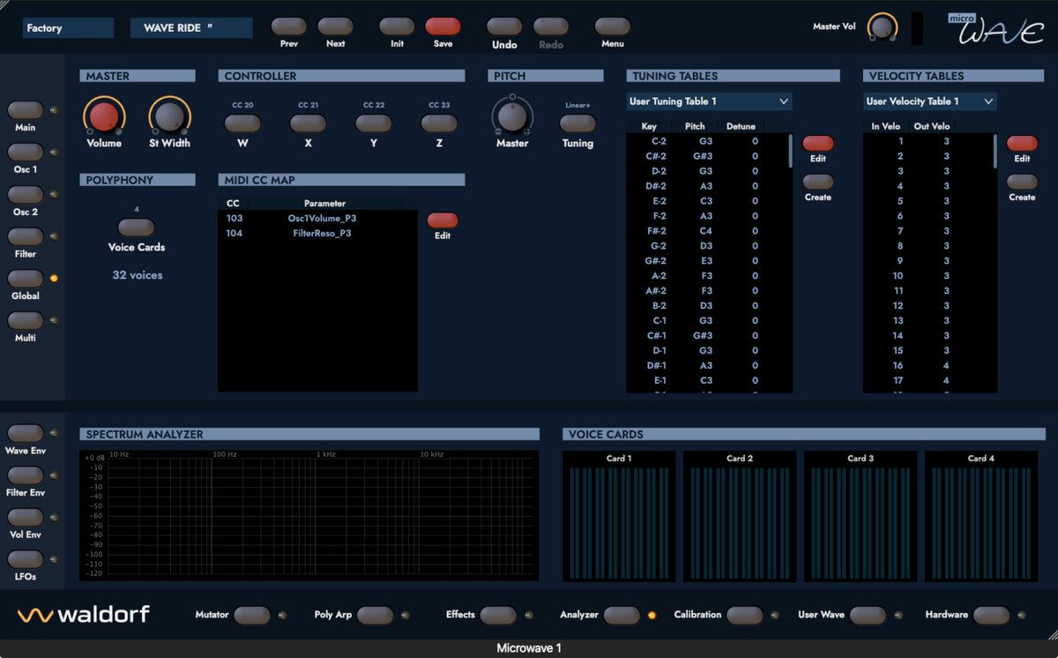Click the St Width knob
Viewport: 1058px width, 658px height.
pos(169,116)
